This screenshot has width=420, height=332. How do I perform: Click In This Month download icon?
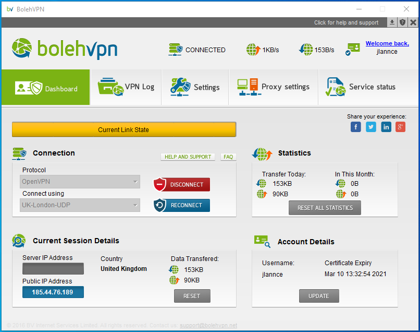point(340,184)
